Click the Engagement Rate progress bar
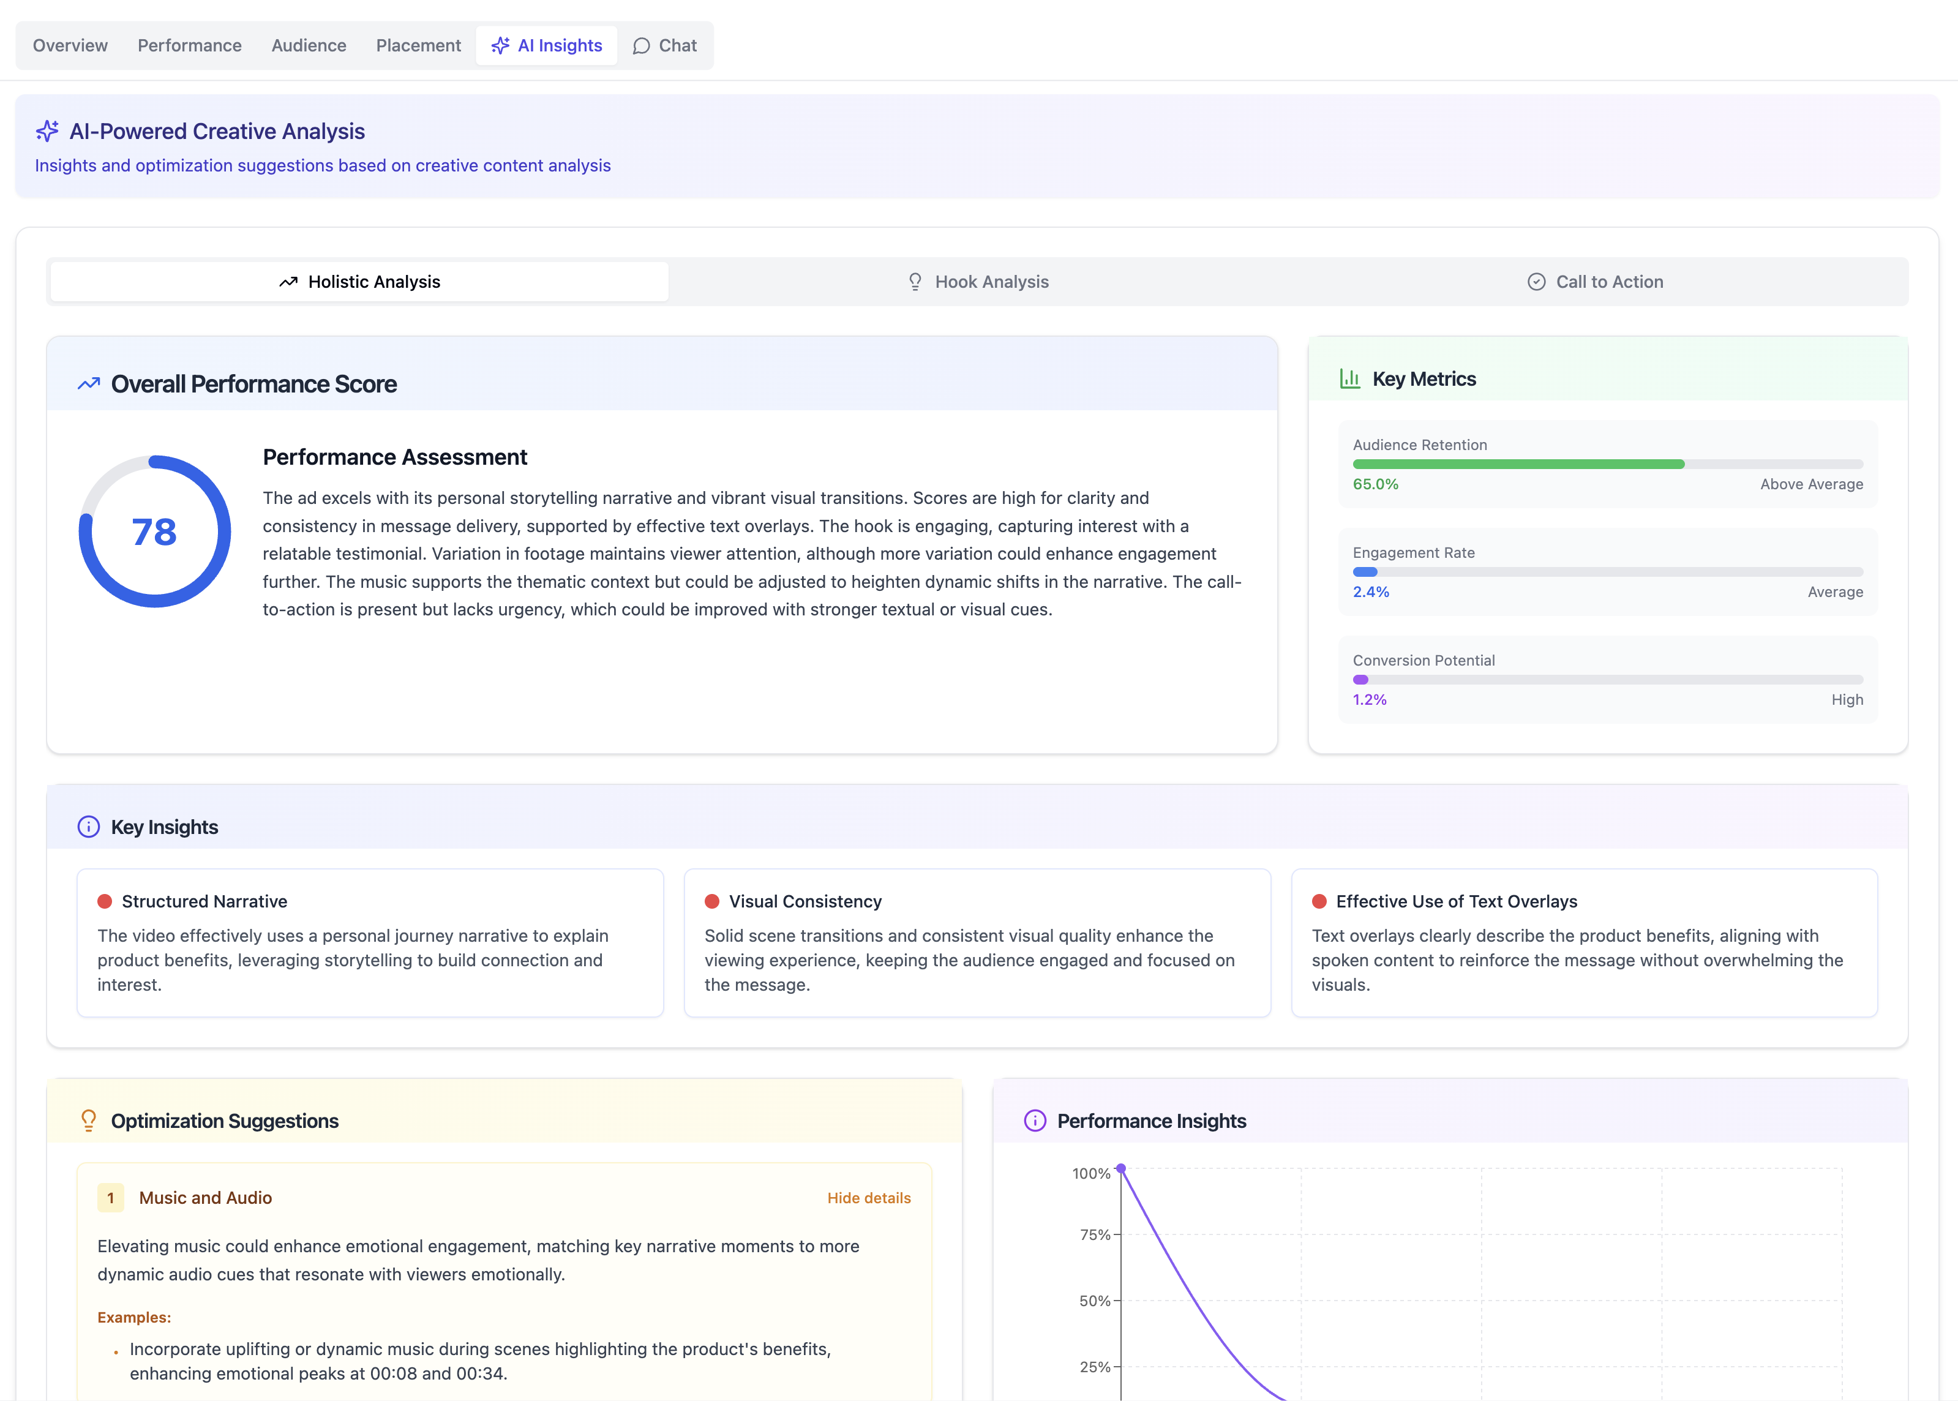 pyautogui.click(x=1608, y=572)
